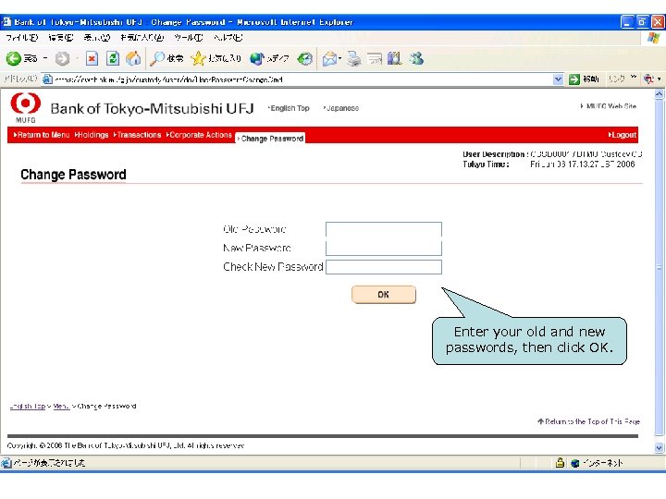
Task: Focus the Old Password field
Action: coord(384,229)
